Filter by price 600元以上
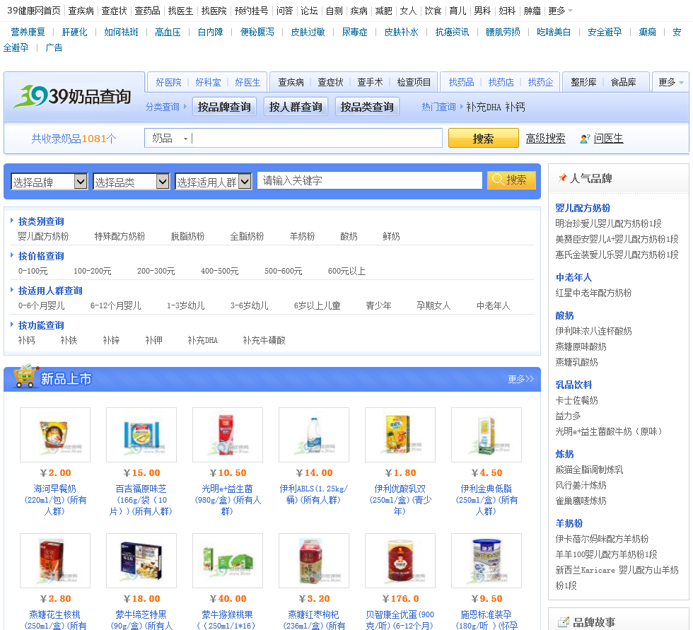This screenshot has height=630, width=693. [346, 271]
